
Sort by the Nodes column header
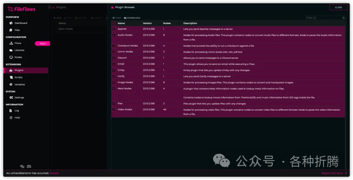pos(167,23)
